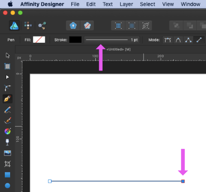
Task: Select the Move tool arrow
Action: pos(8,56)
